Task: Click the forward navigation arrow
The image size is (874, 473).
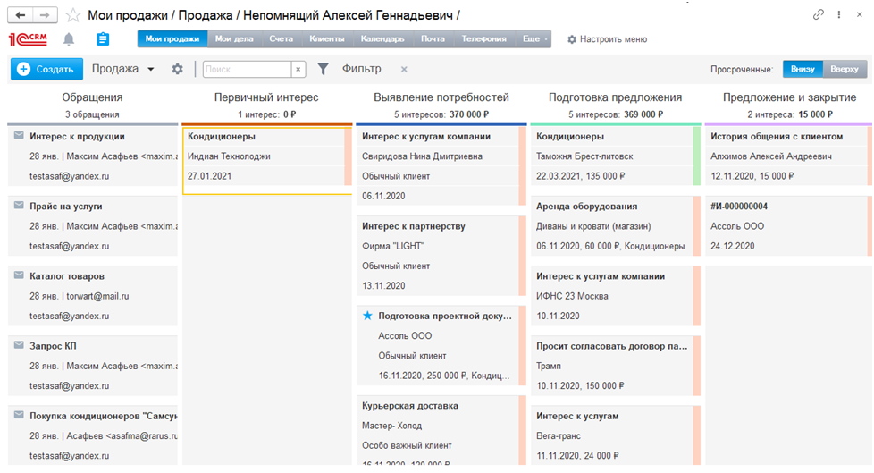Action: [x=46, y=15]
